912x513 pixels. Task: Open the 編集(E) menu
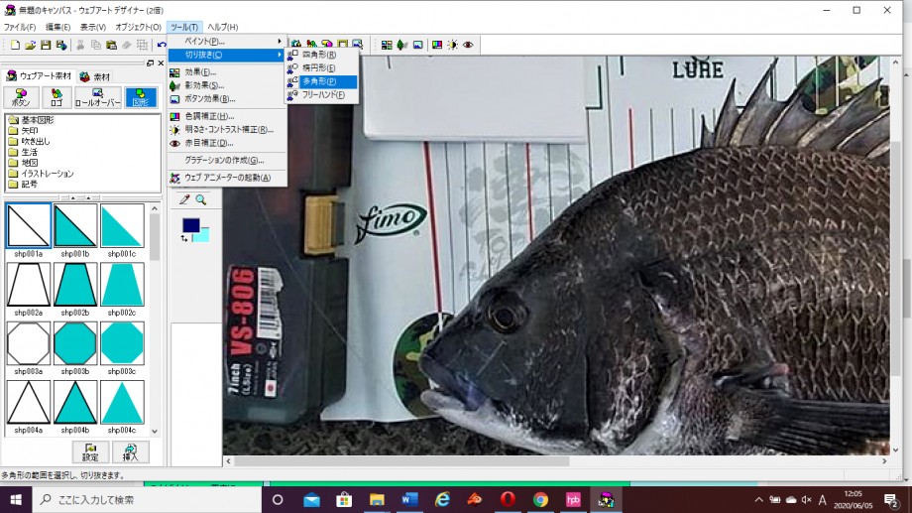click(57, 27)
